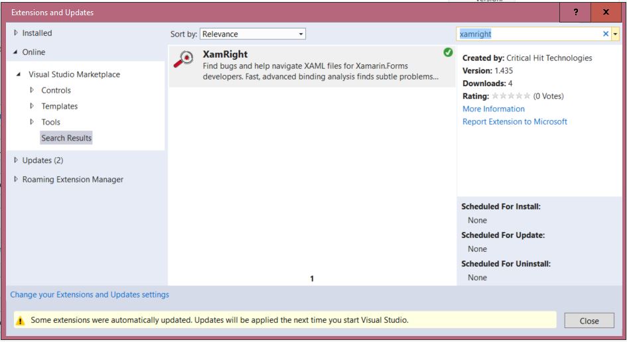The image size is (627, 342).
Task: Select the Roaming Extension Manager label
Action: click(73, 180)
